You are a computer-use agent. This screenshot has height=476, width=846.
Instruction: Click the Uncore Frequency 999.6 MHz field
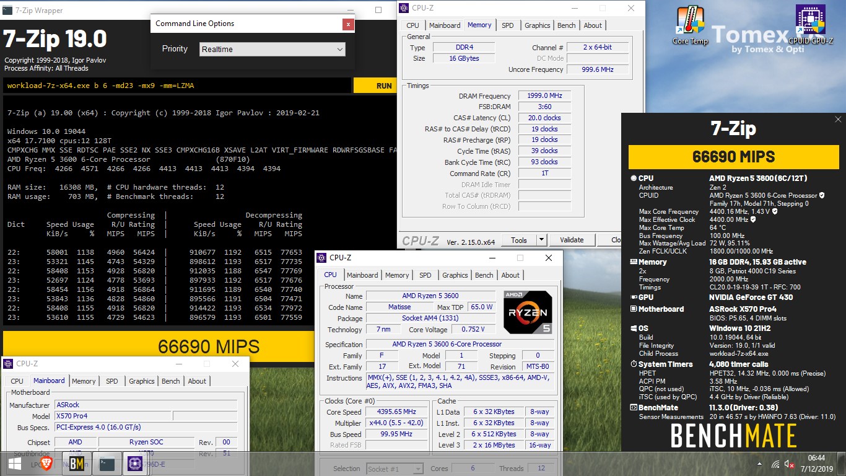598,69
